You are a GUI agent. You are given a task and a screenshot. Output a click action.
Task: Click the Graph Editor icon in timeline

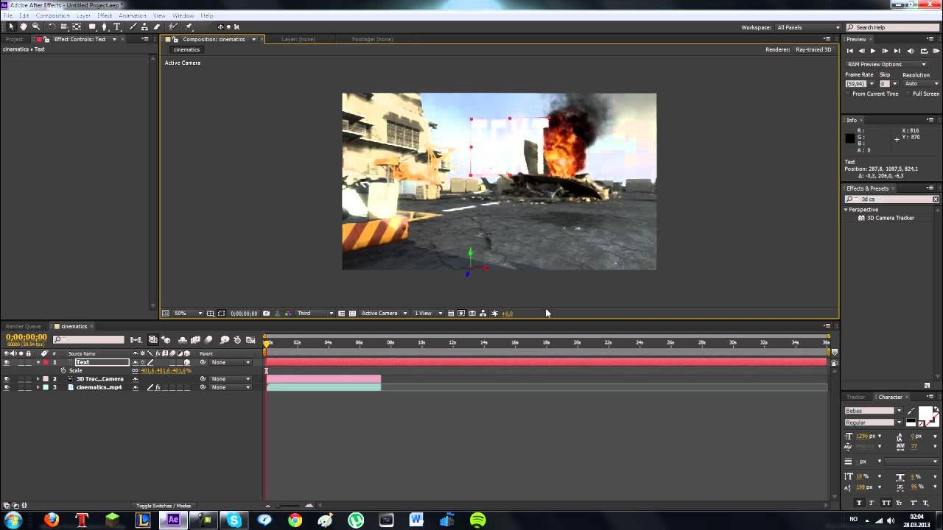pyautogui.click(x=251, y=340)
